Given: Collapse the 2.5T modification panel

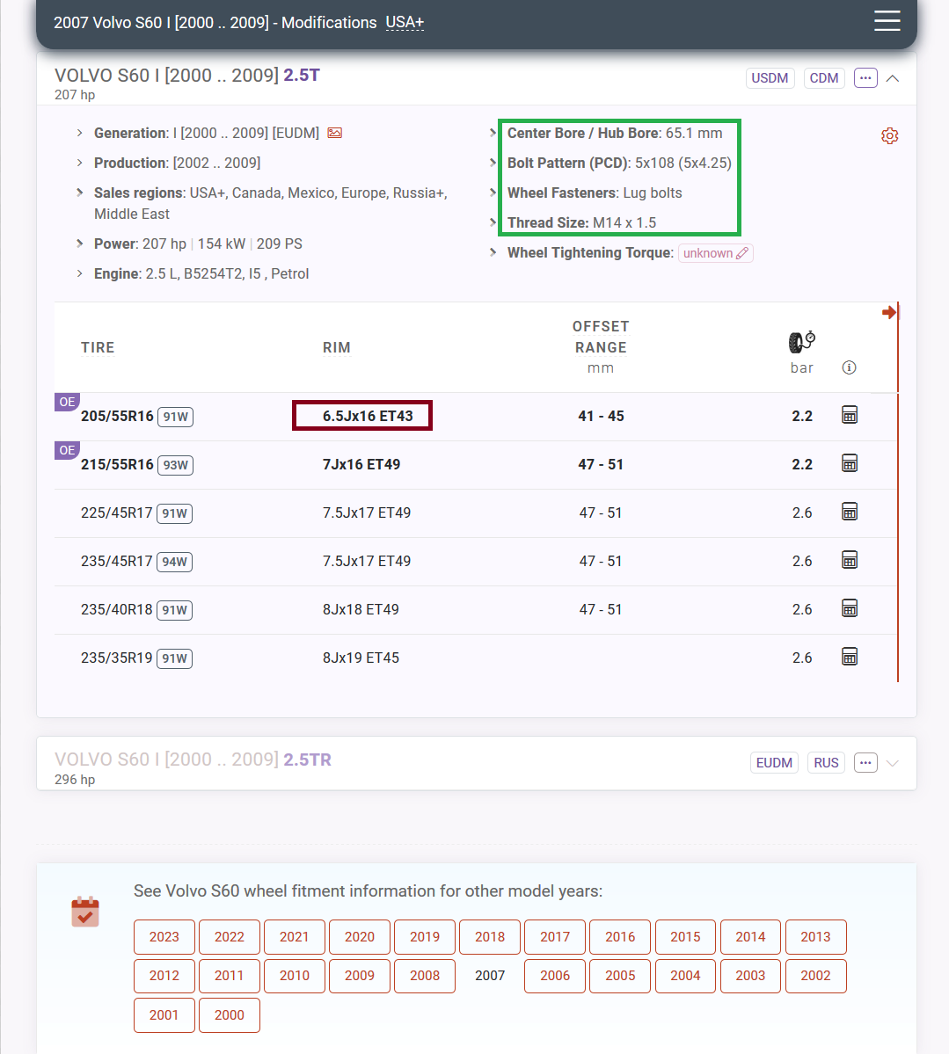Looking at the screenshot, I should (893, 78).
